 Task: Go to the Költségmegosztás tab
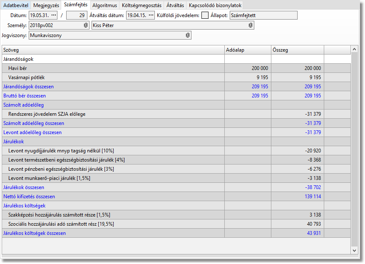click(x=142, y=5)
